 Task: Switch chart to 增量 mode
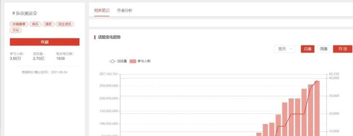click(x=324, y=49)
